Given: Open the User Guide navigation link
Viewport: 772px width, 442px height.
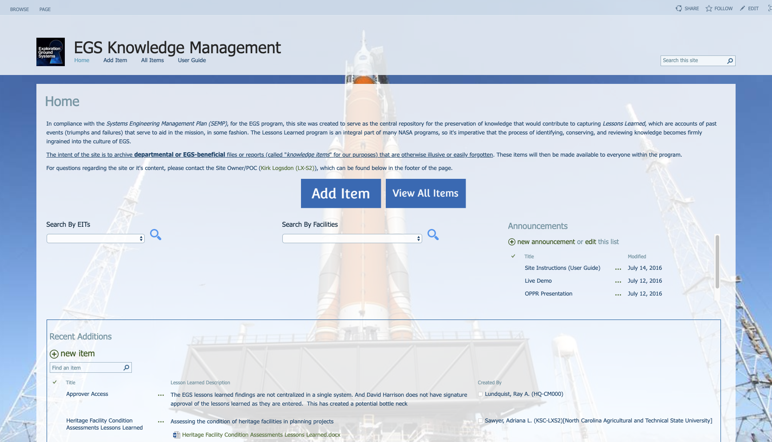Looking at the screenshot, I should click(192, 60).
